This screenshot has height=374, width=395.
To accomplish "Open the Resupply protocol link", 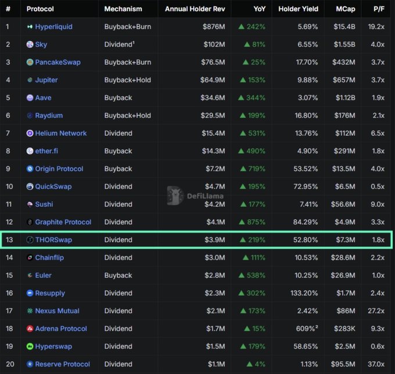I will point(50,293).
